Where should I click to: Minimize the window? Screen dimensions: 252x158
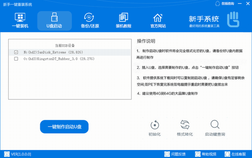[240, 4]
